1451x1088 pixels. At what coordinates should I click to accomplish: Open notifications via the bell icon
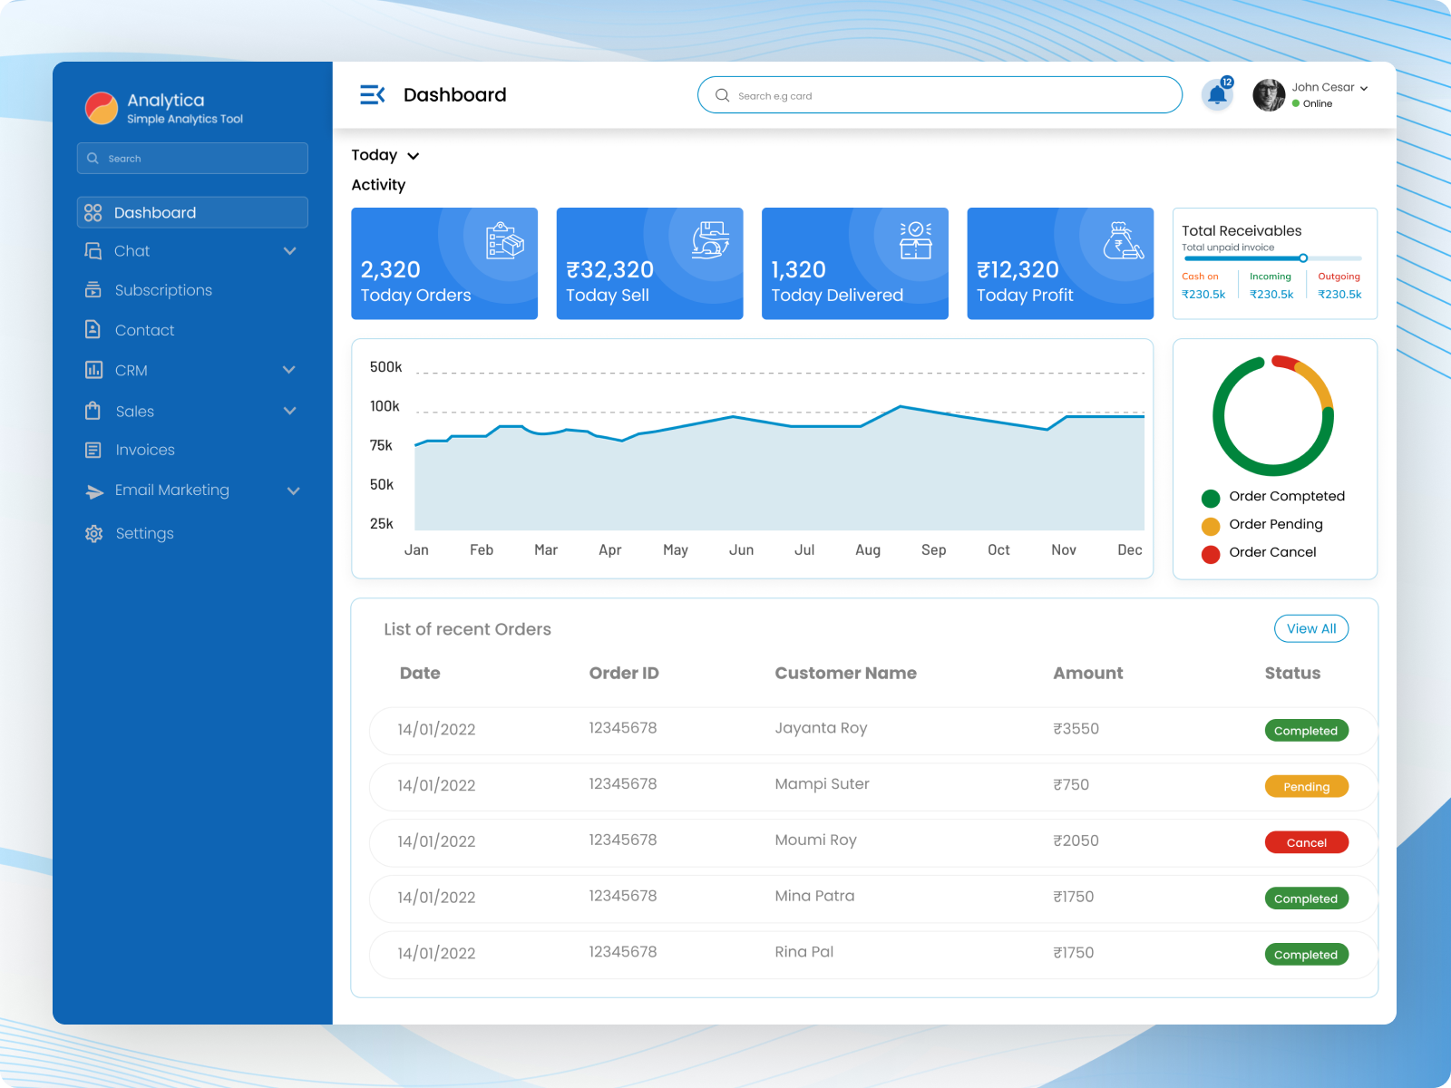pyautogui.click(x=1217, y=95)
